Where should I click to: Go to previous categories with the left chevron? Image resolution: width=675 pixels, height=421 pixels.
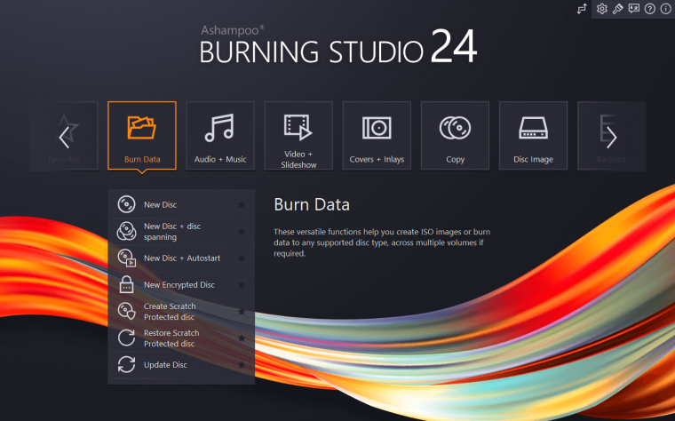click(x=64, y=138)
